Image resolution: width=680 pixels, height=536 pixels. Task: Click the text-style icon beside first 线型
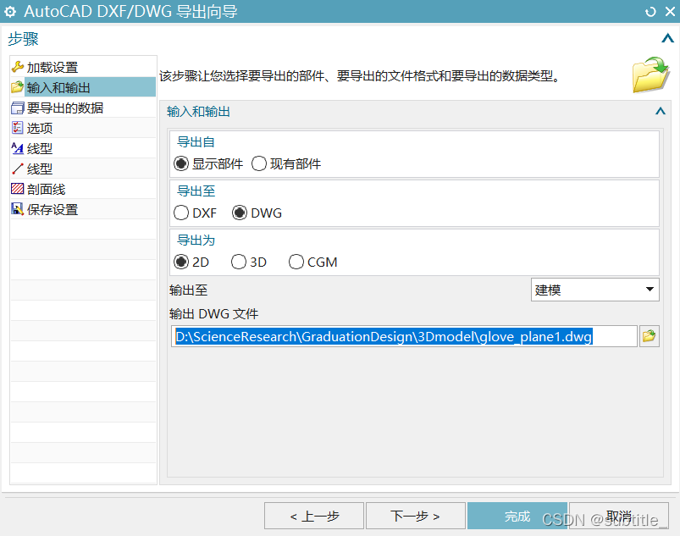[x=17, y=148]
